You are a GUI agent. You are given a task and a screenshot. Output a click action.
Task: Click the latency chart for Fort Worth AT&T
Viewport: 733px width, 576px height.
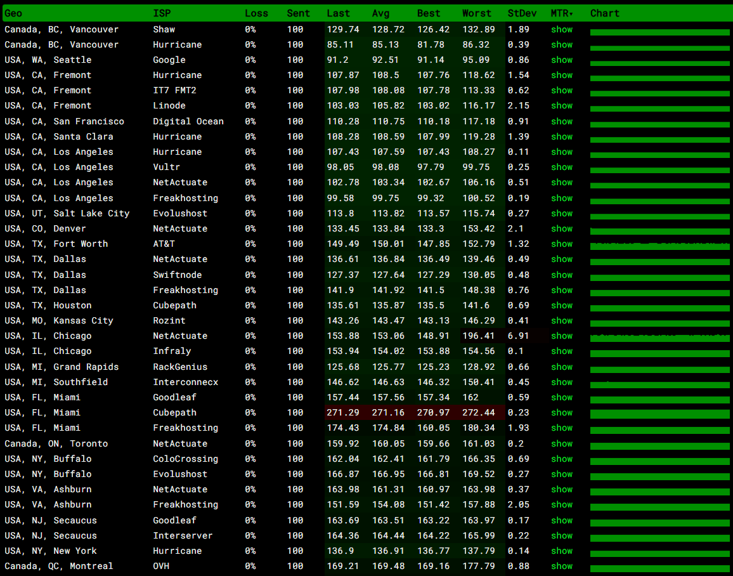659,246
